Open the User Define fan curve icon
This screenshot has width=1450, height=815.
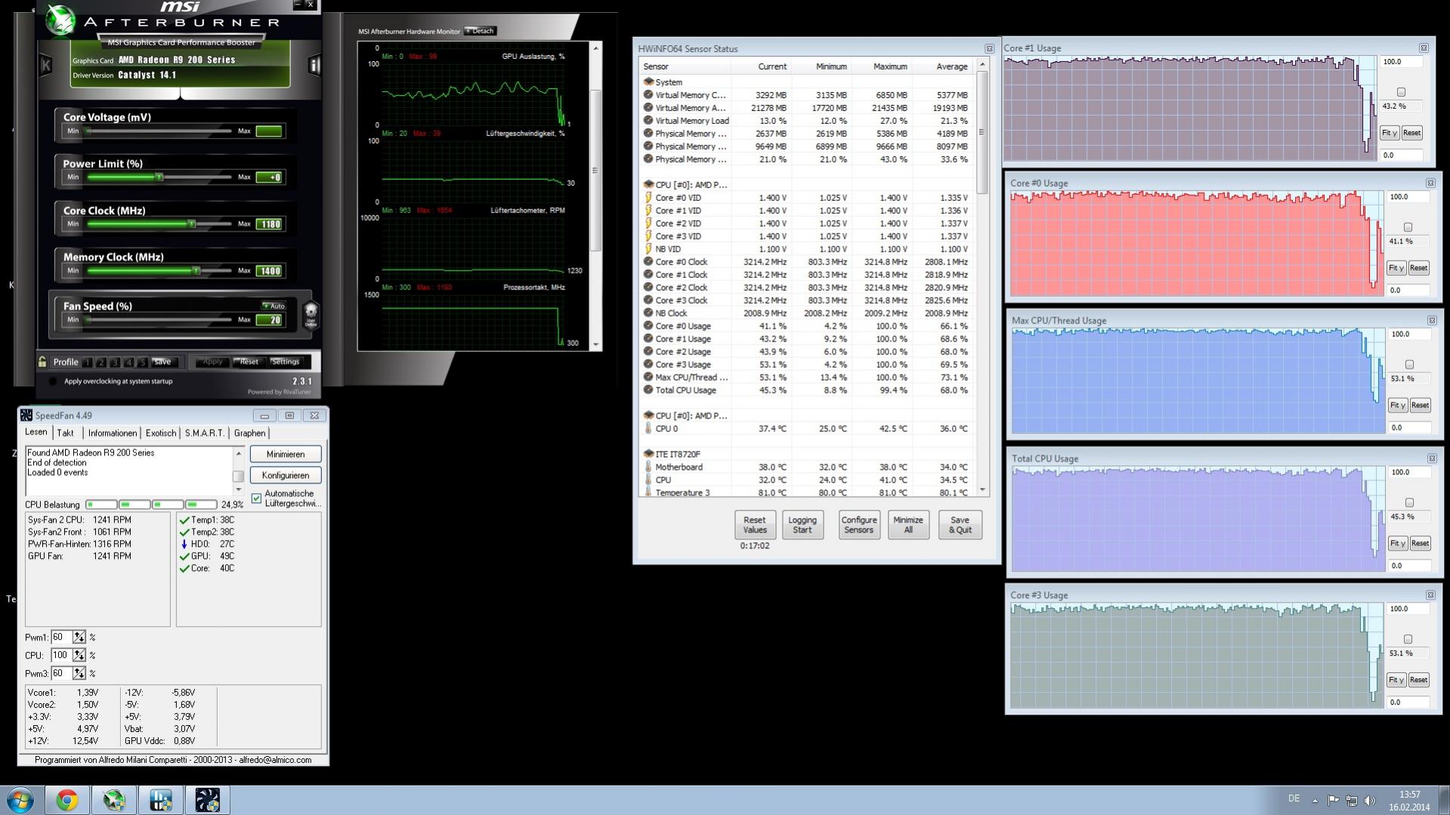tap(311, 315)
